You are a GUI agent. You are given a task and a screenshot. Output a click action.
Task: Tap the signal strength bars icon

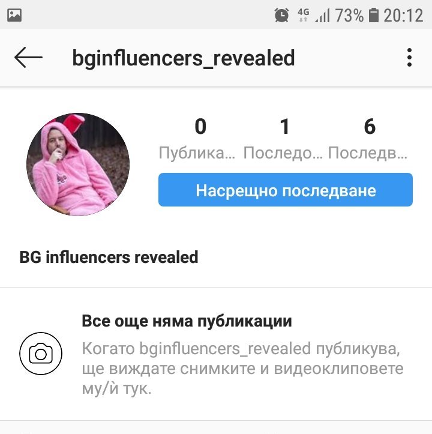(x=322, y=15)
